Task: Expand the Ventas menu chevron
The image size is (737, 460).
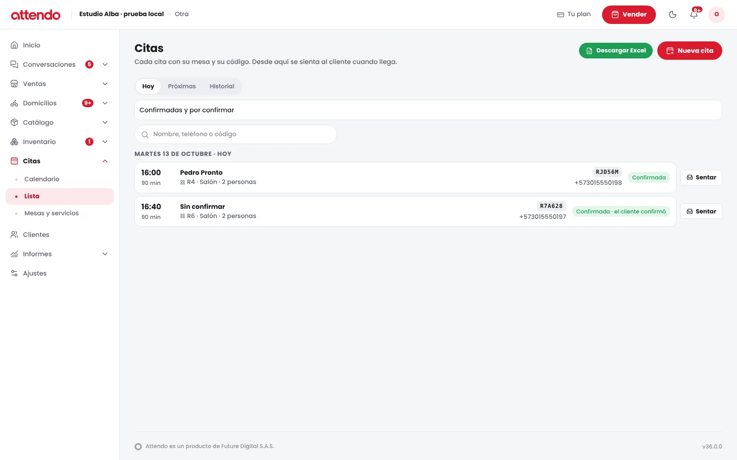Action: click(105, 84)
